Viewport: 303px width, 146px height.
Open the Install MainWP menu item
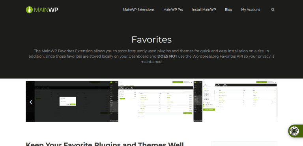[204, 9]
